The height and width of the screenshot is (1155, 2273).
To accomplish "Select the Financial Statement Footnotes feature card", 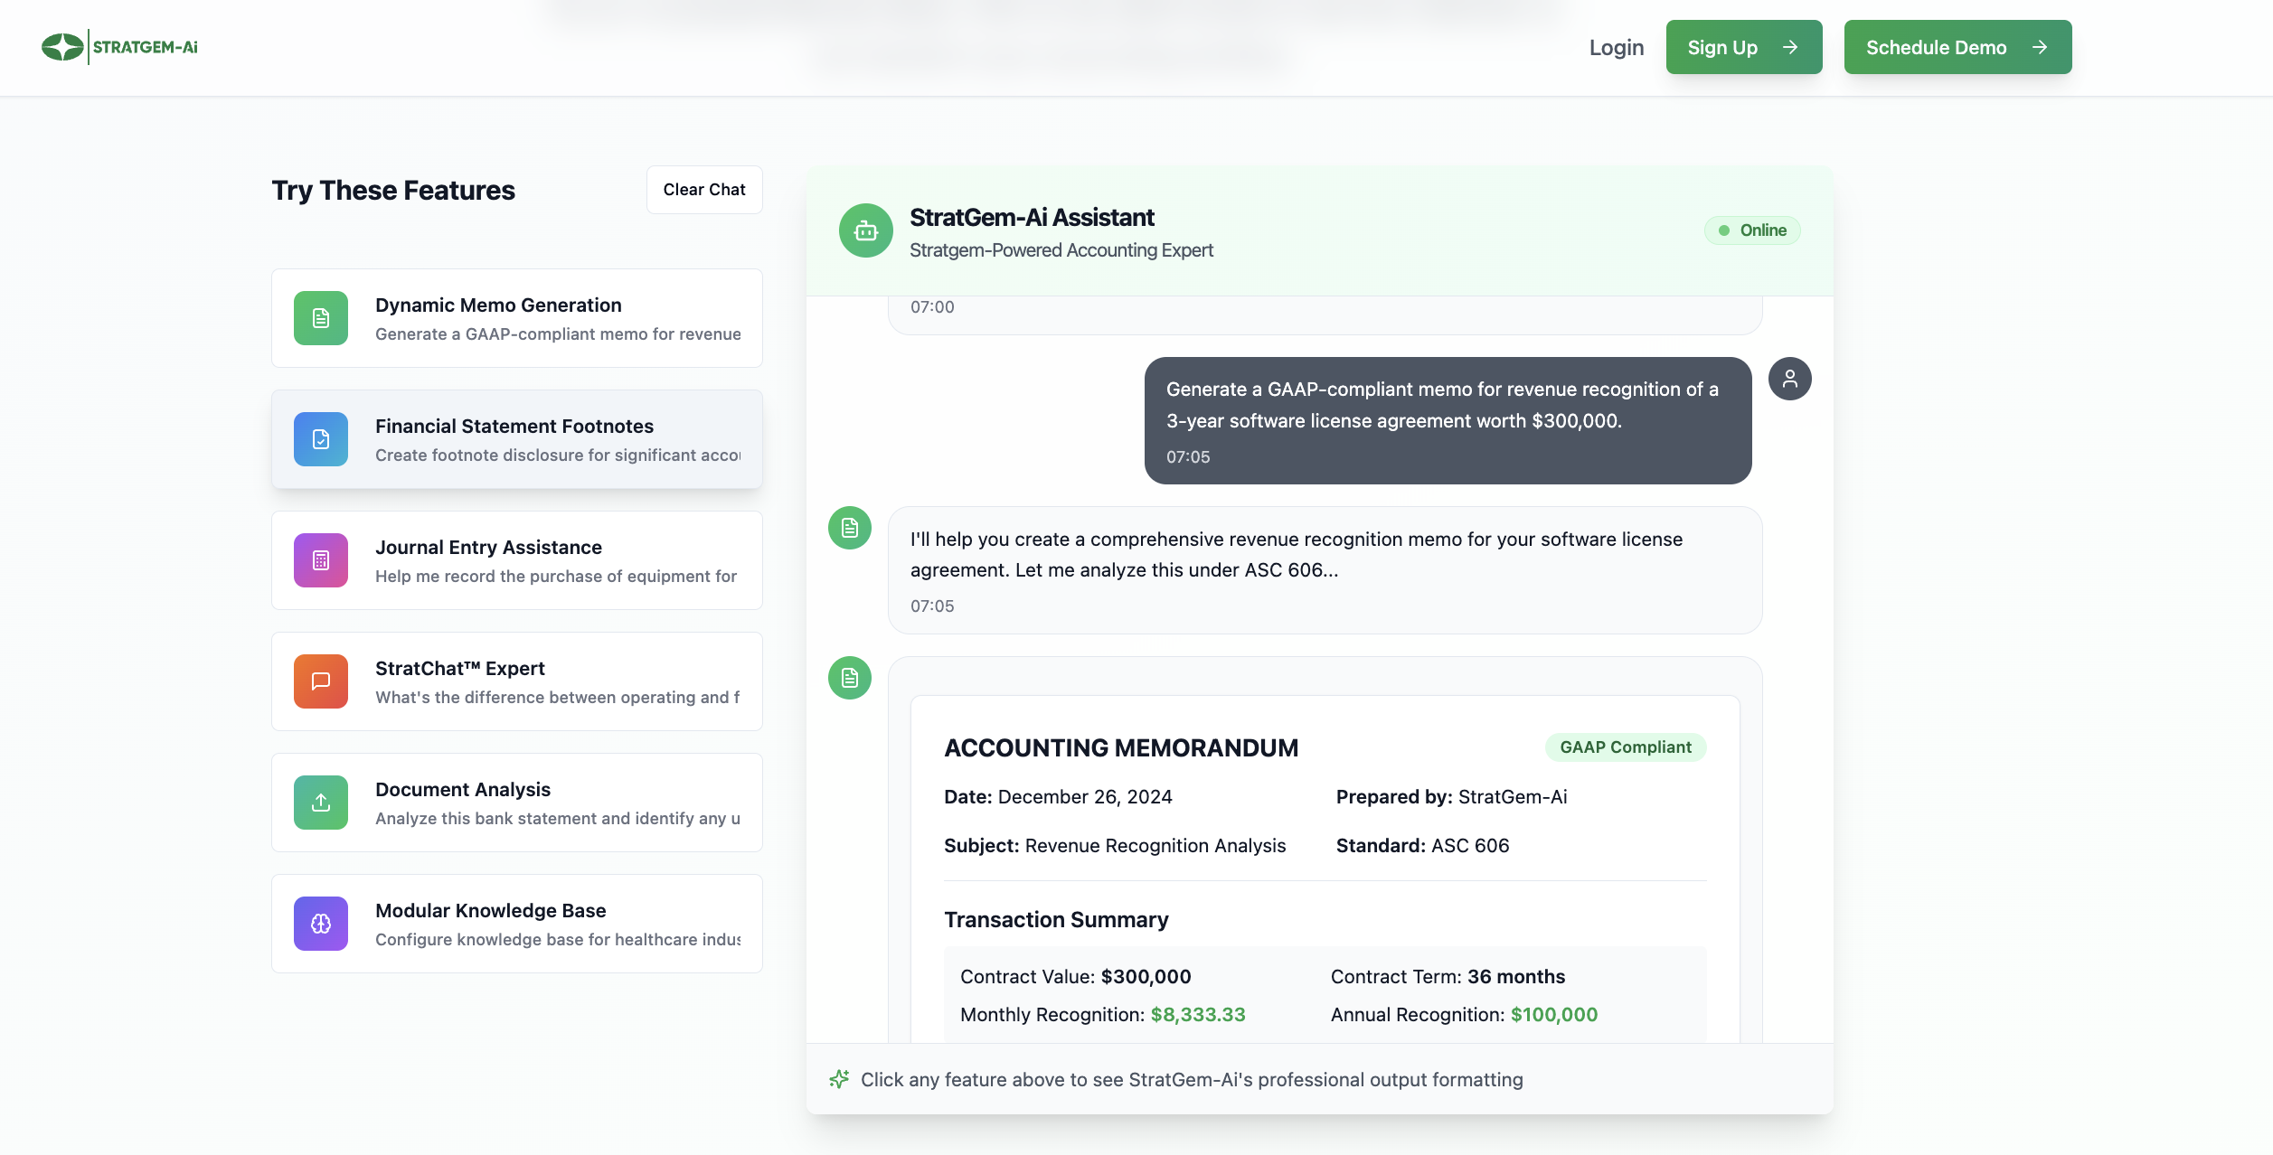I will (516, 439).
